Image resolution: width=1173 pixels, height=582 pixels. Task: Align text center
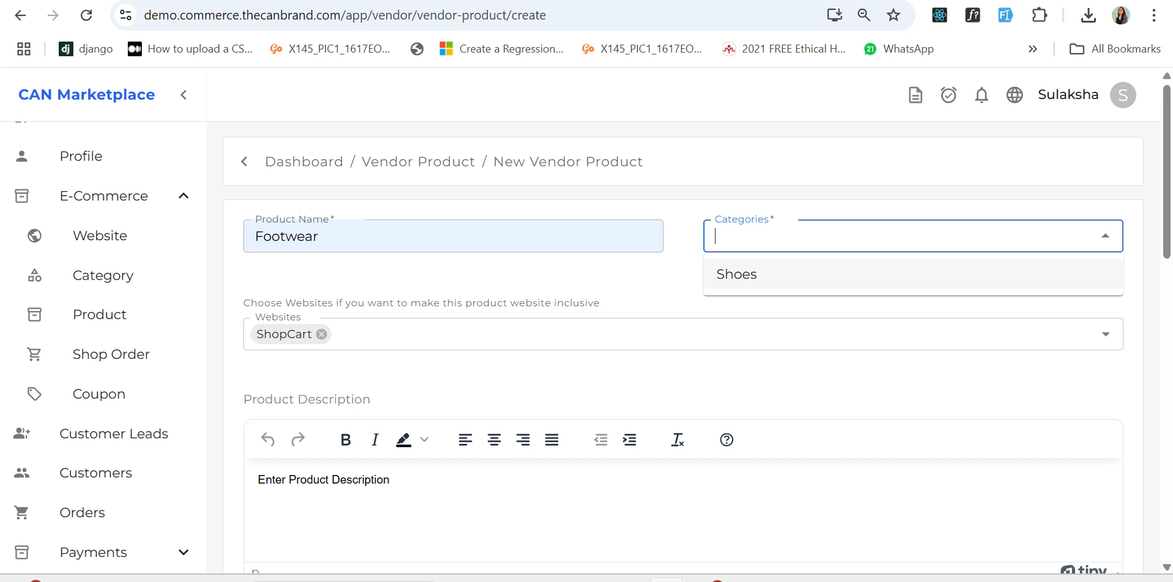[494, 440]
